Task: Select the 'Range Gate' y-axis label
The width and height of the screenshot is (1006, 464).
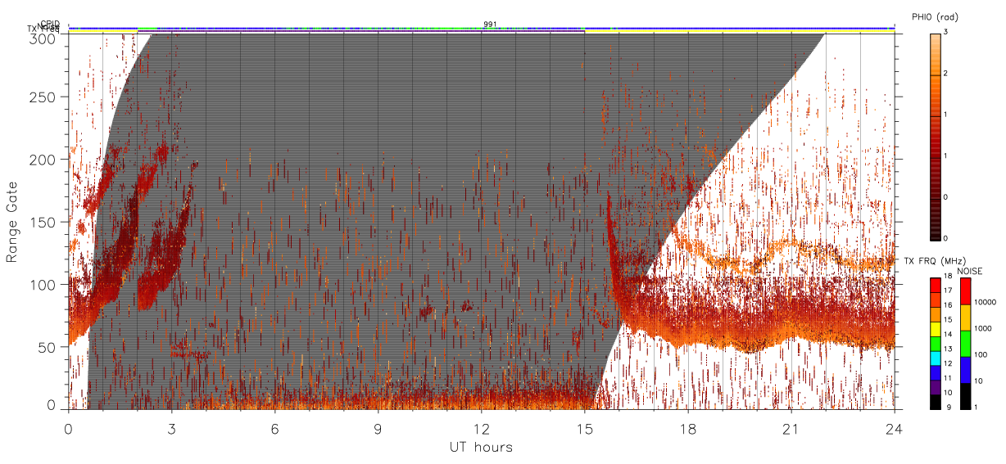Action: [12, 222]
